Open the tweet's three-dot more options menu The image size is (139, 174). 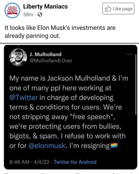[129, 54]
